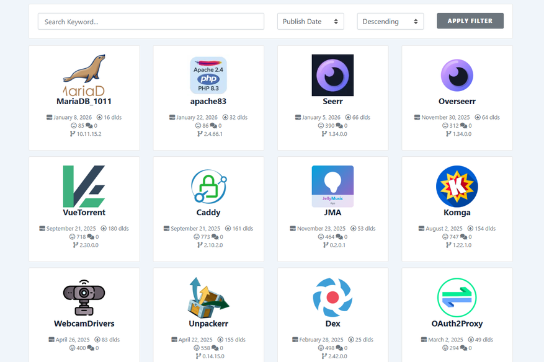The height and width of the screenshot is (362, 544).
Task: Open the OAuth2Proxy title link
Action: coord(457,324)
